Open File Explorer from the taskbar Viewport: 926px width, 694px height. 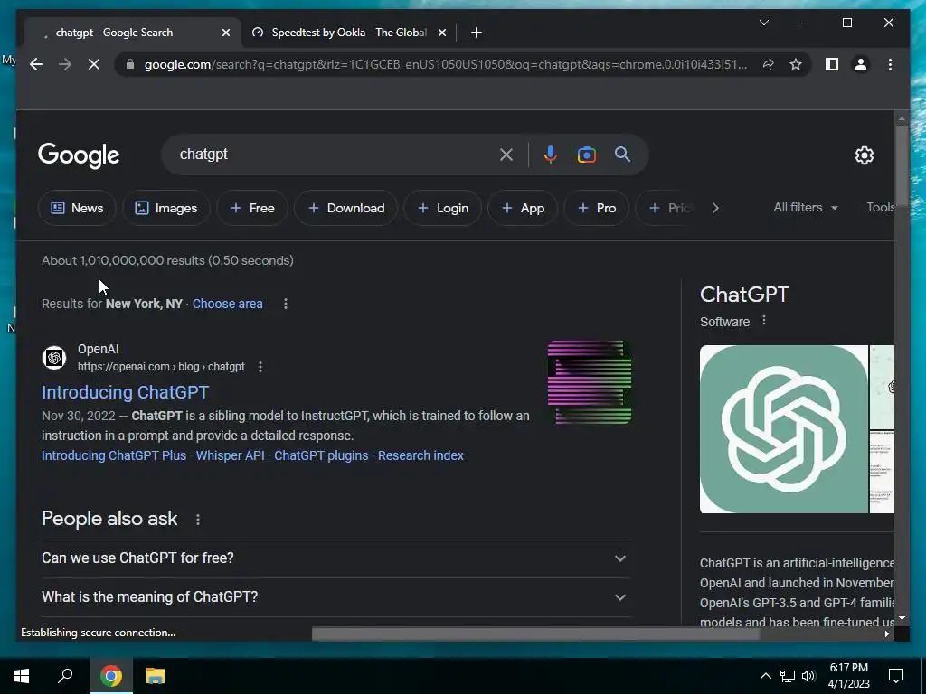click(x=156, y=676)
